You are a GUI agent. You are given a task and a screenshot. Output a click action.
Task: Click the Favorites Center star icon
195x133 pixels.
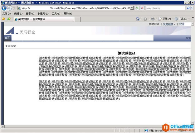[x=3, y=19]
